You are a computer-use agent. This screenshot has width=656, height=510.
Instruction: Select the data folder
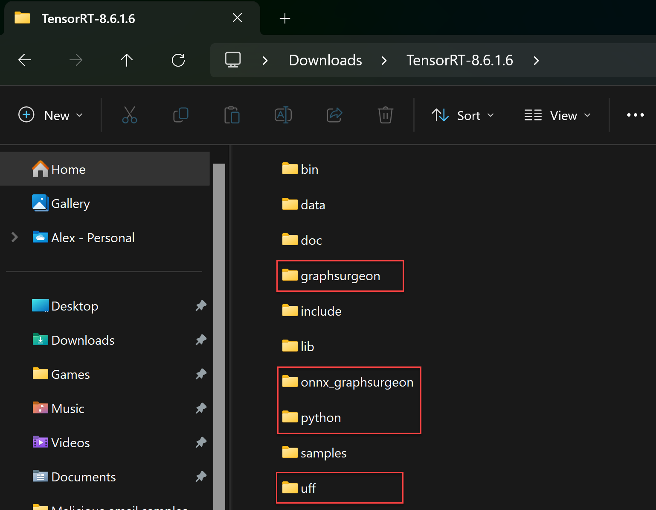(x=304, y=205)
